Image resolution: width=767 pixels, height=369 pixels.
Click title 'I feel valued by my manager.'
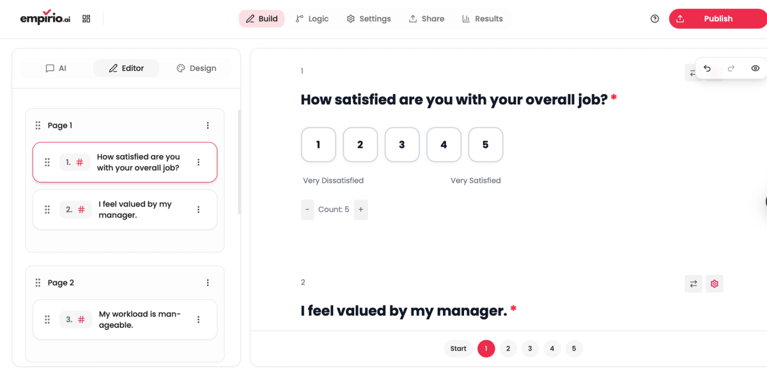tap(404, 311)
